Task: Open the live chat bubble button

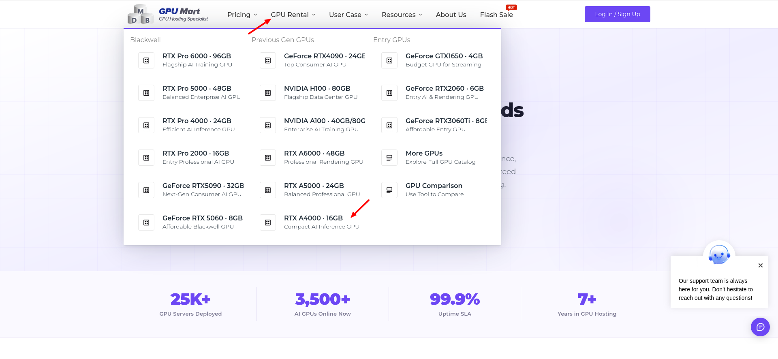Action: coord(760,327)
